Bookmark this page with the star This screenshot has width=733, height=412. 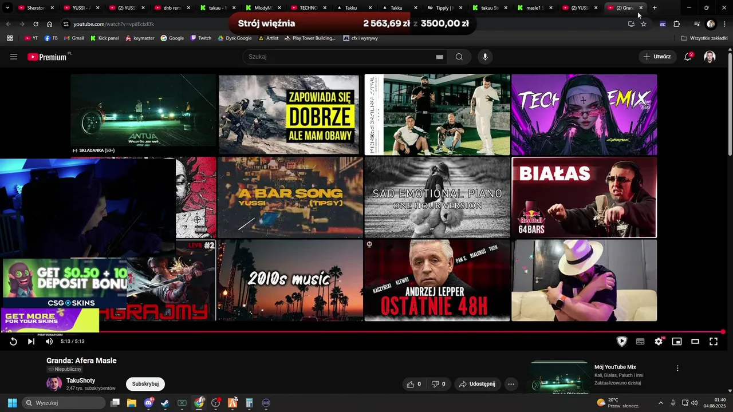pyautogui.click(x=644, y=24)
